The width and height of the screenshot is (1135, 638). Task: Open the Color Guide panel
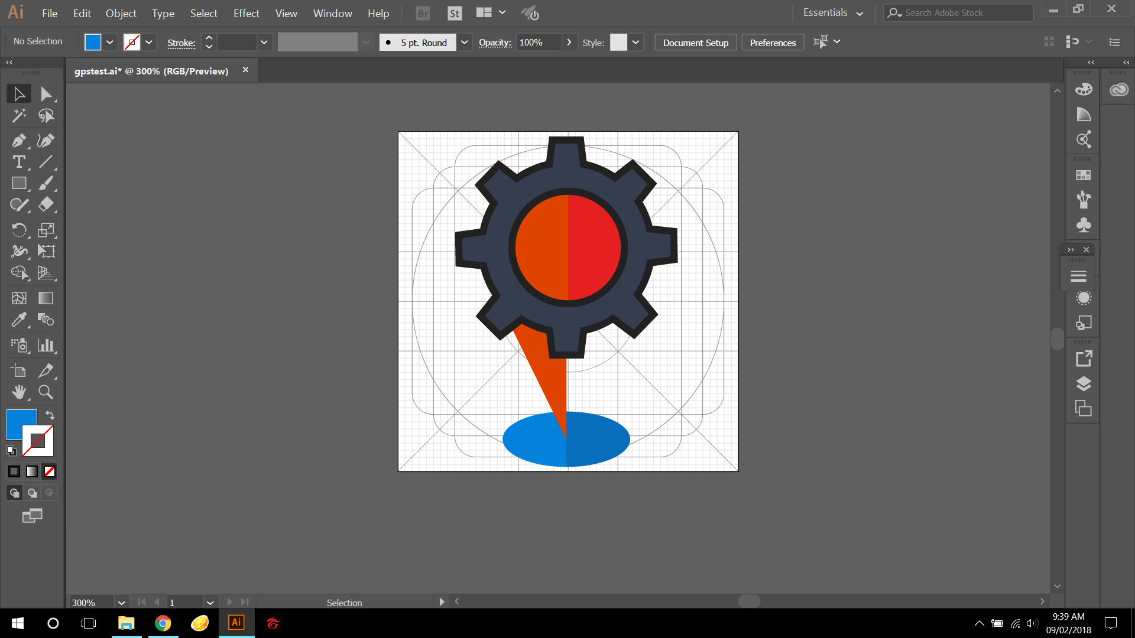click(x=1084, y=114)
